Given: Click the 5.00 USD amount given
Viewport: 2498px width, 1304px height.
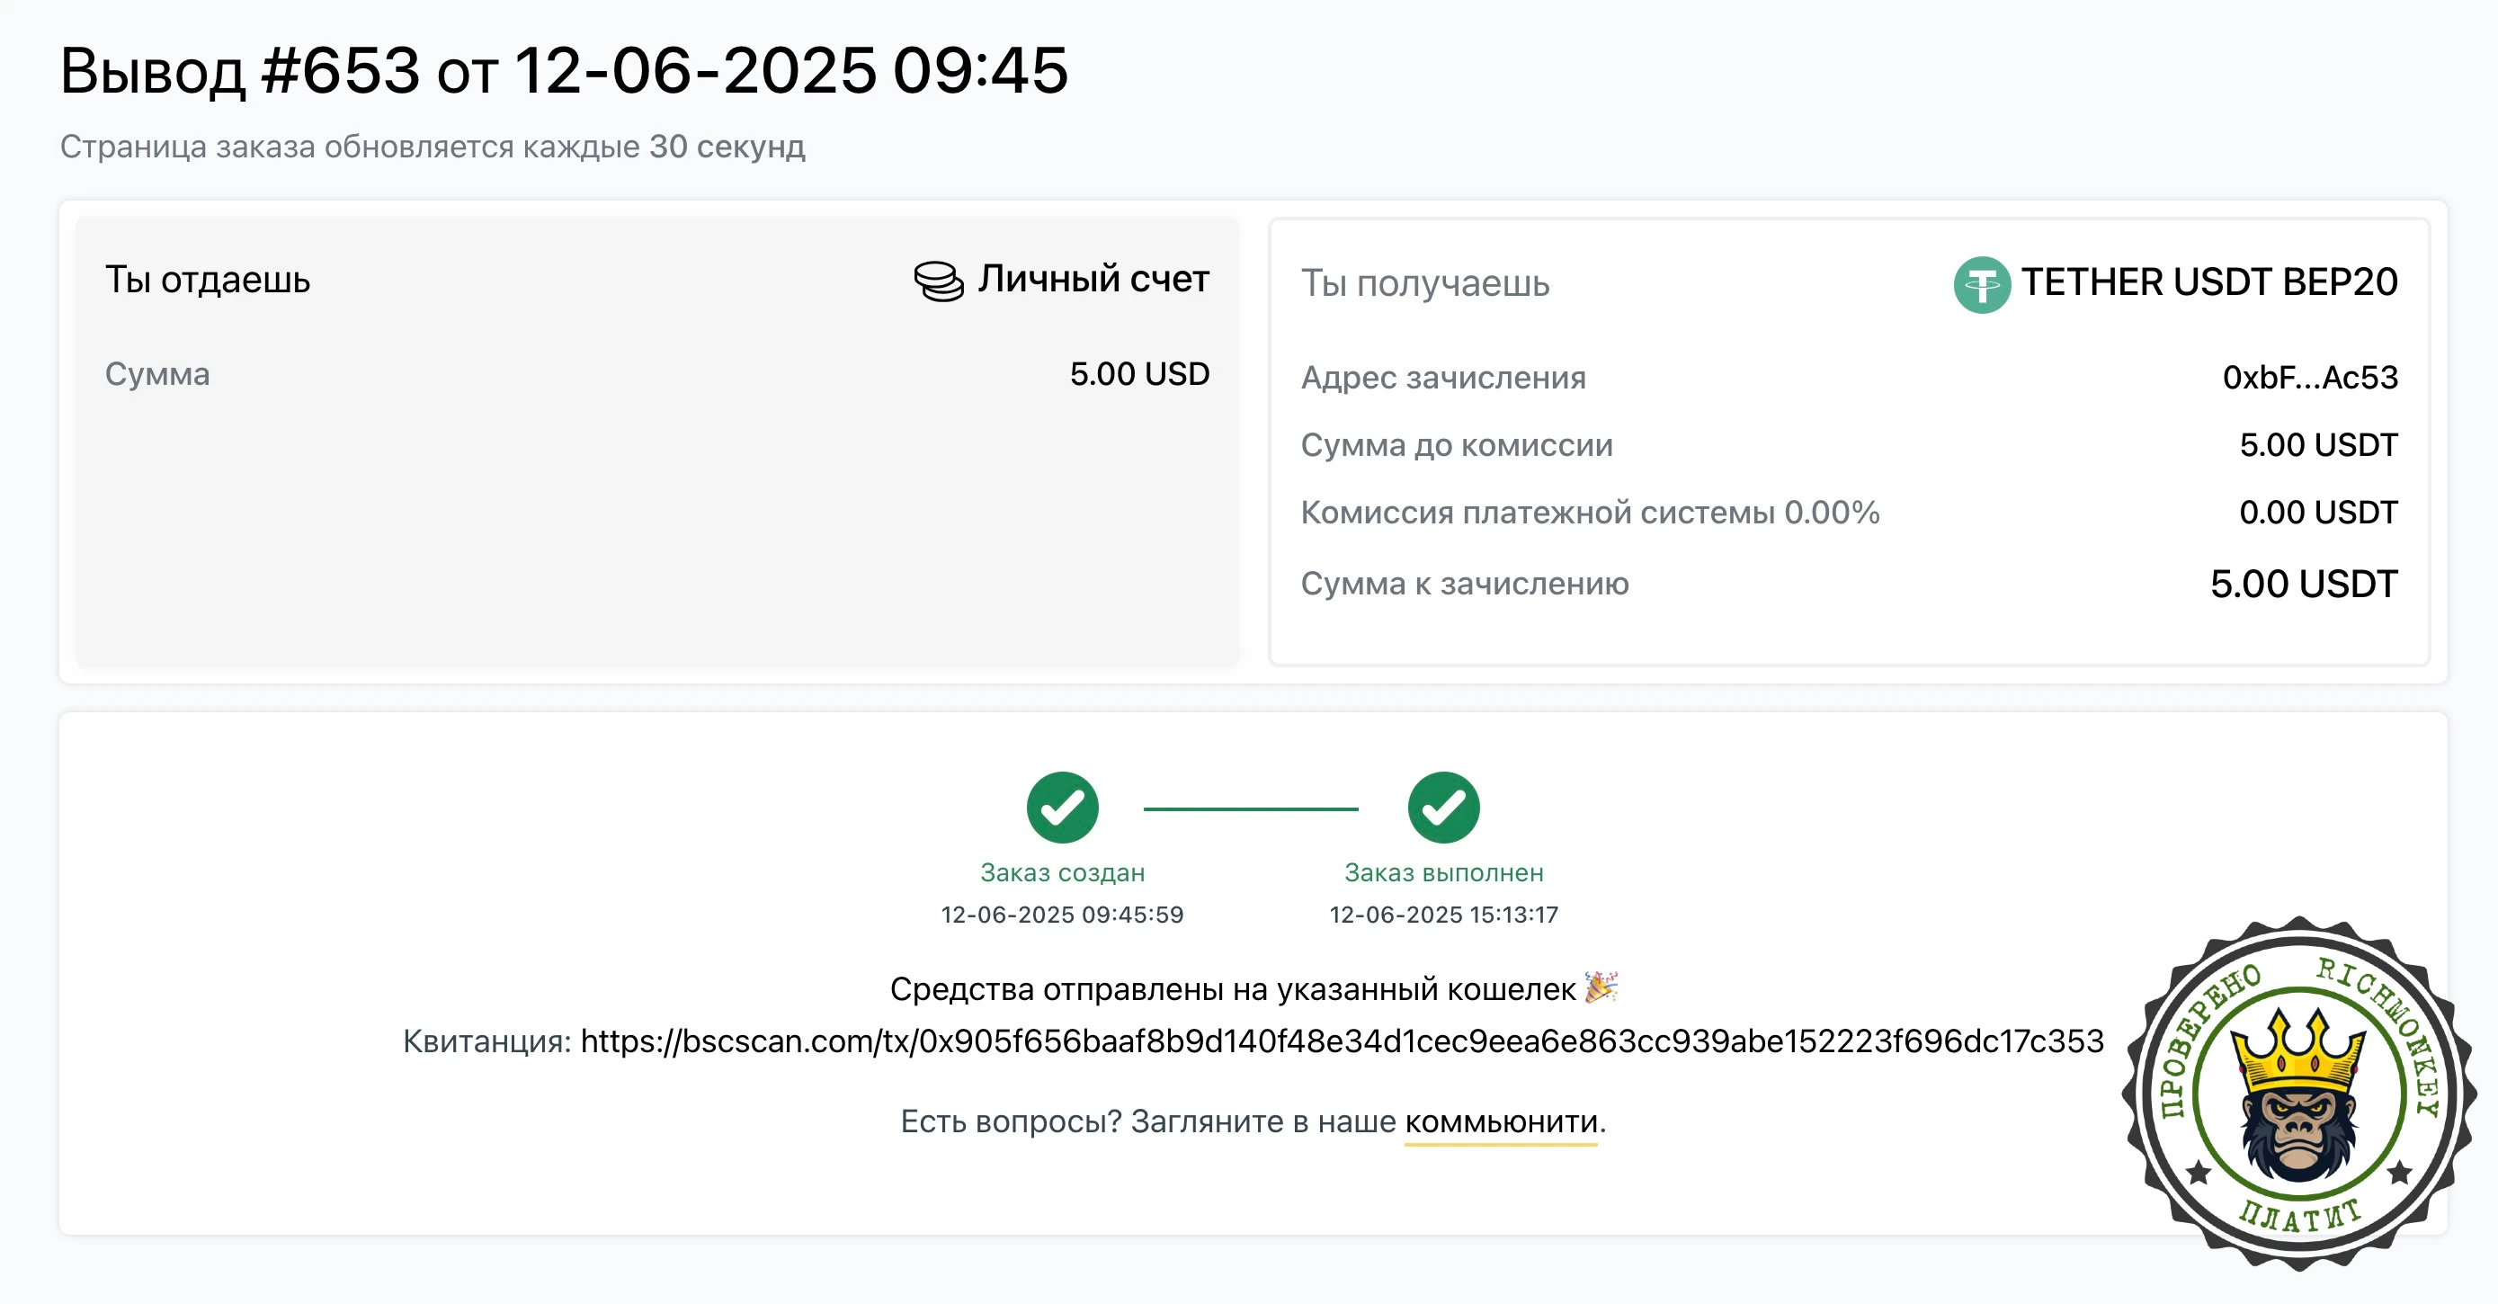Looking at the screenshot, I should 1138,374.
